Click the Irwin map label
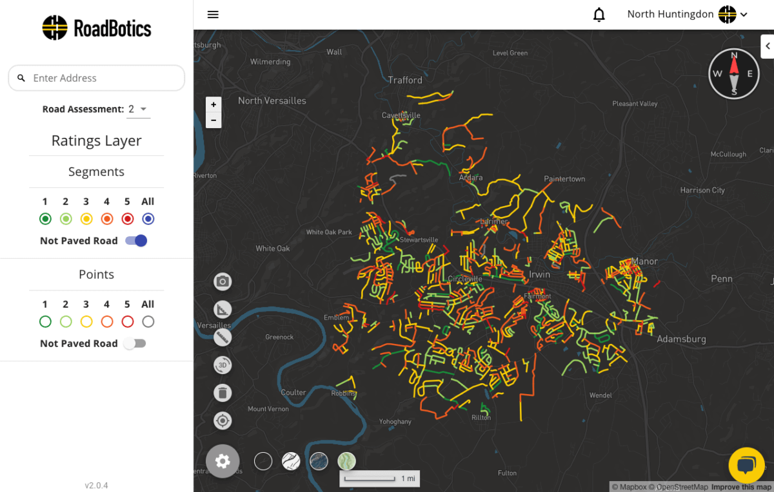The width and height of the screenshot is (774, 492). pyautogui.click(x=539, y=274)
